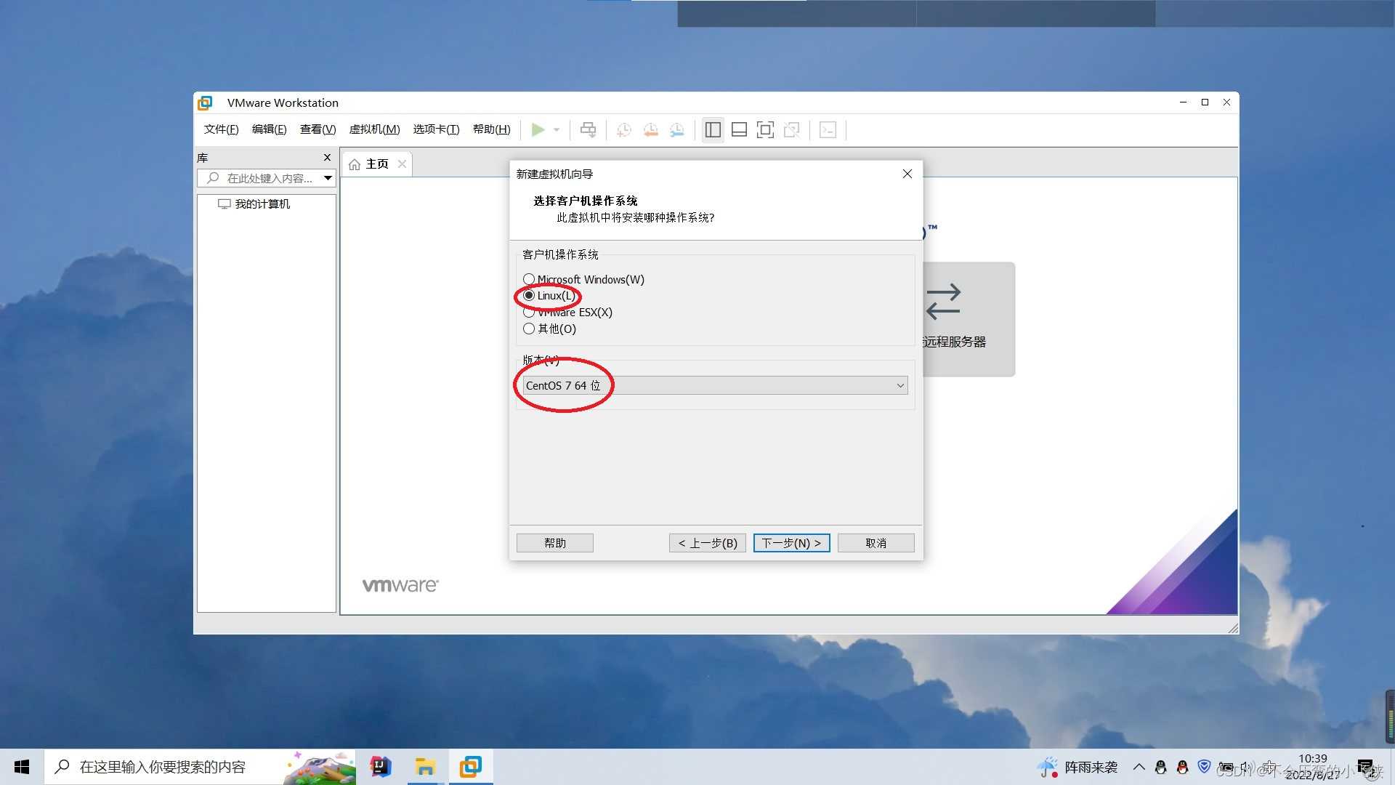Click the console view toolbar icon
Image resolution: width=1395 pixels, height=785 pixels.
828,130
